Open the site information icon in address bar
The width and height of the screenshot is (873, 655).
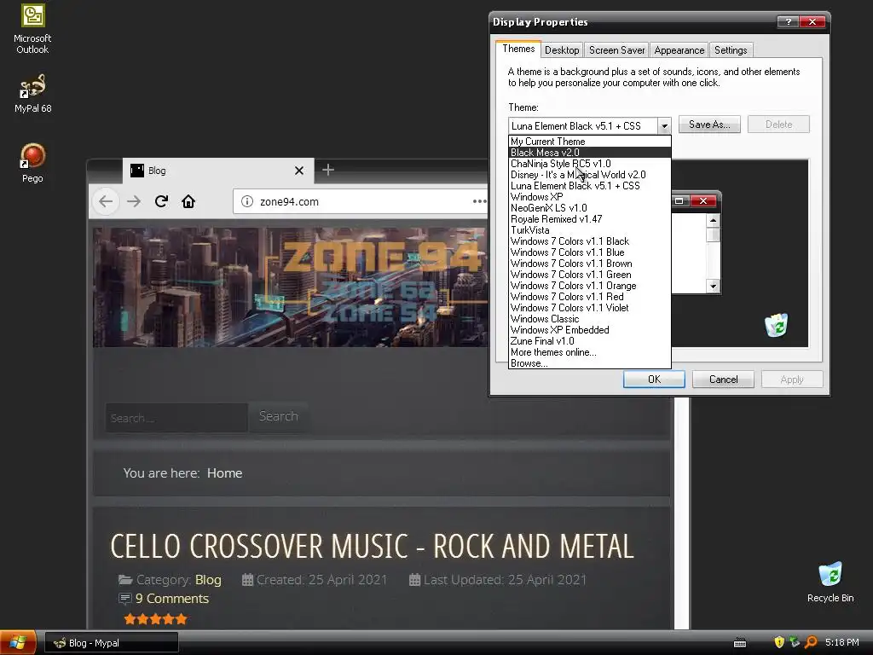tap(247, 201)
